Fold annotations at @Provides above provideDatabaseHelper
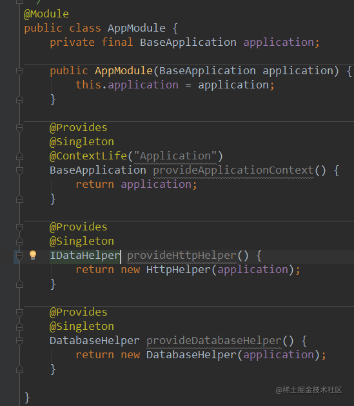This screenshot has width=354, height=406. (19, 312)
